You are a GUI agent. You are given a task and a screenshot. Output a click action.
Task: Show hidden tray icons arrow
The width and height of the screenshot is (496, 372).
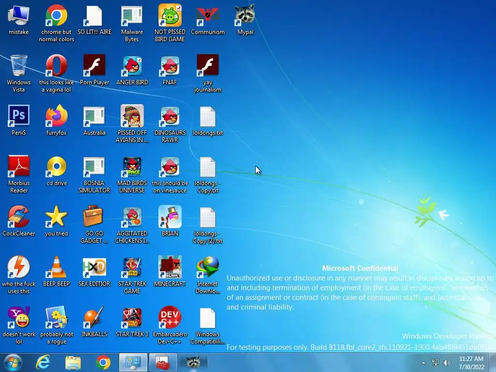[x=423, y=363]
